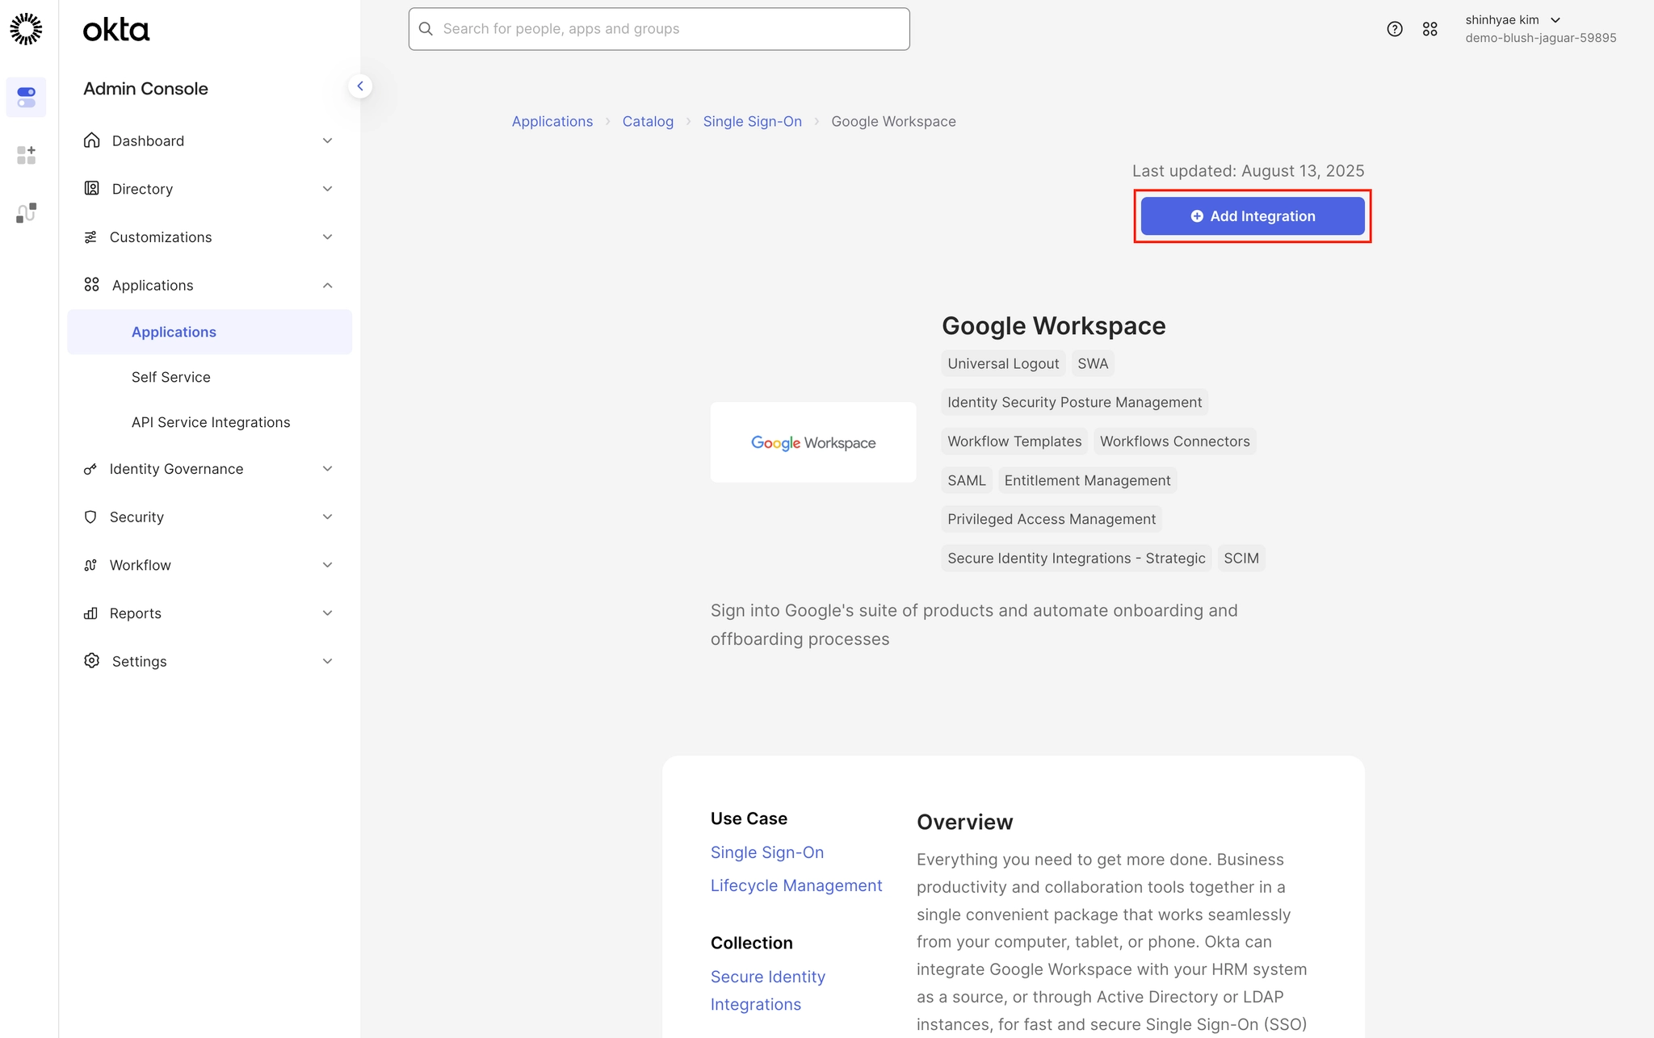The height and width of the screenshot is (1038, 1654).
Task: Click the workflows connector icon in left rail
Action: (26, 212)
